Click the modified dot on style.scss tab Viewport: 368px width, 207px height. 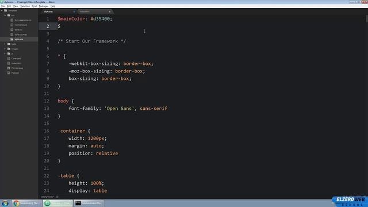pos(74,11)
